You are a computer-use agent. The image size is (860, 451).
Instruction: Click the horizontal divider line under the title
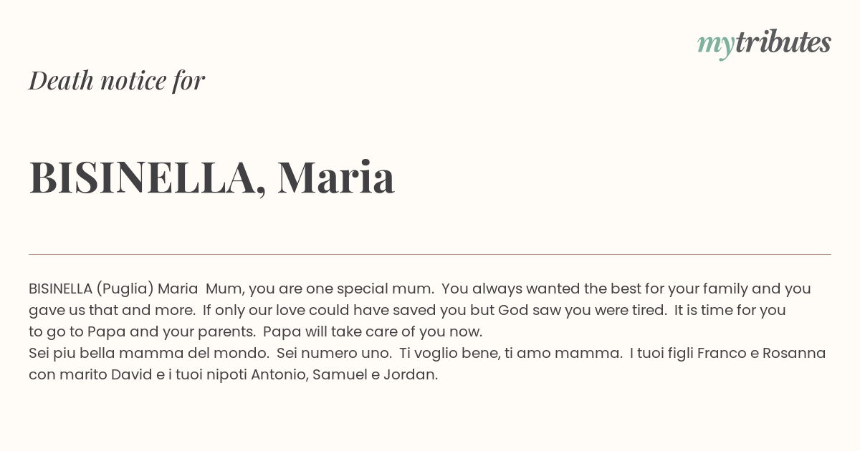tap(430, 254)
